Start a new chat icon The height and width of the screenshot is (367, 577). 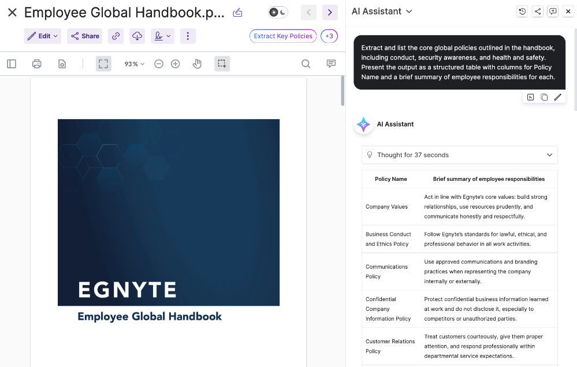coord(553,12)
